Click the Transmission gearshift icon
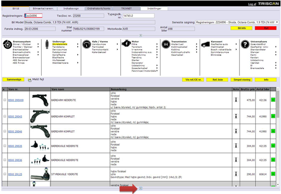The height and width of the screenshot is (194, 281). 165,44
